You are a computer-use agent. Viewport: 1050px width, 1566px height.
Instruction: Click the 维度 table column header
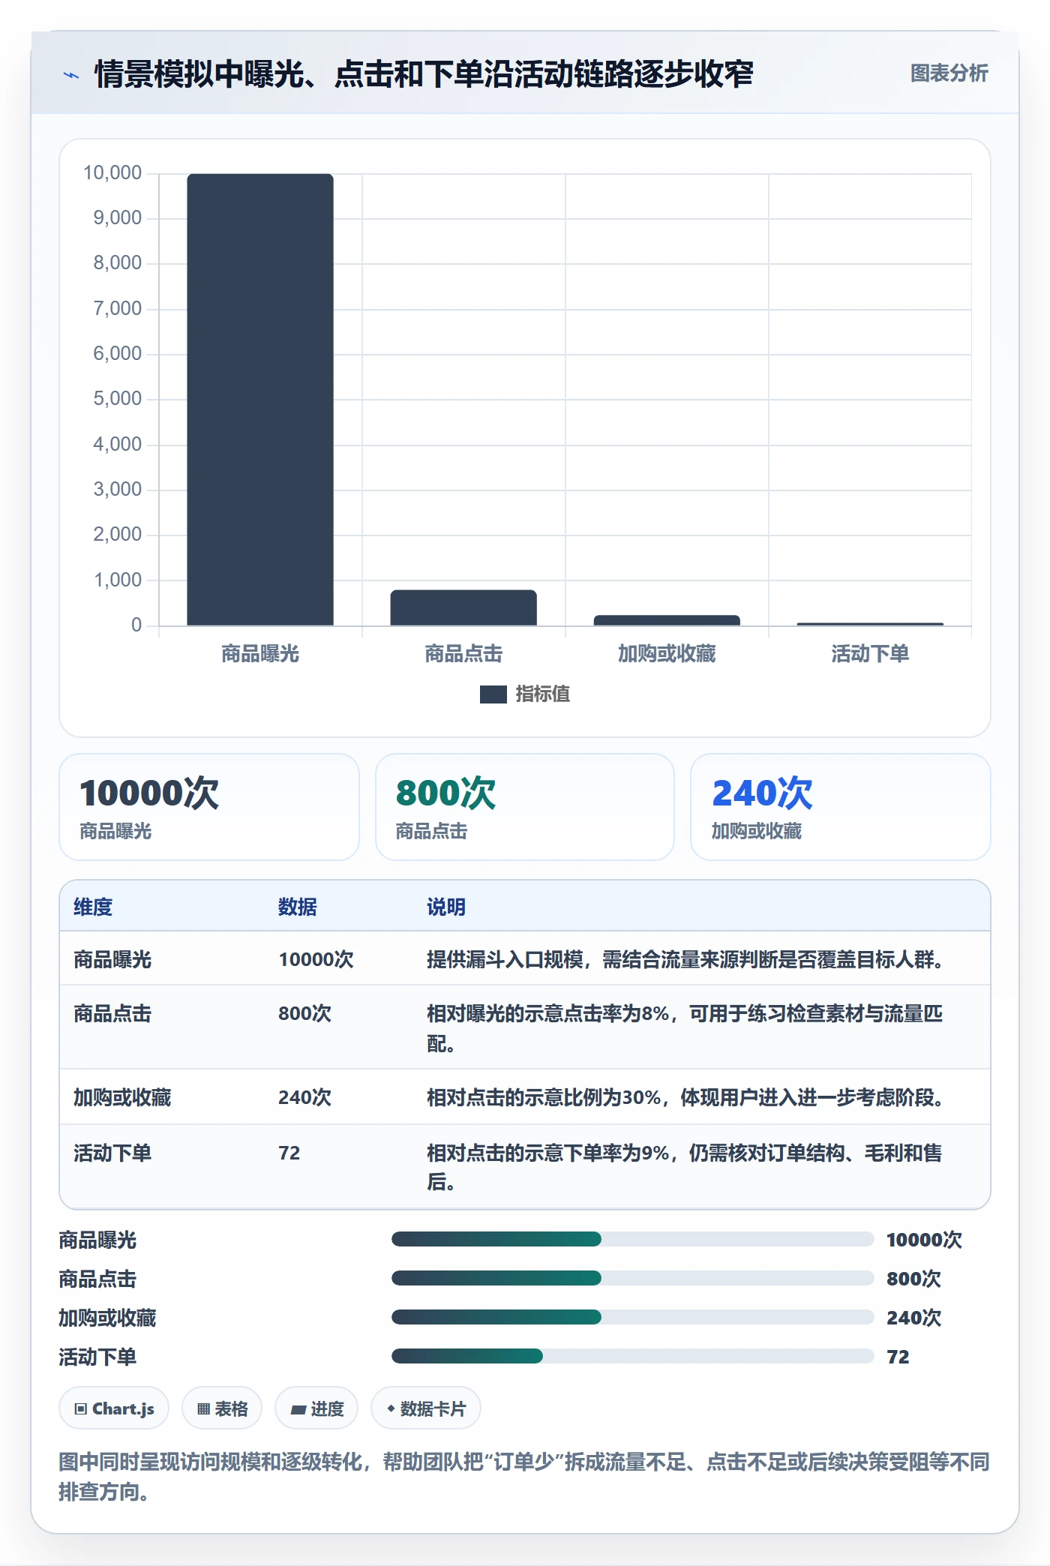click(x=93, y=907)
